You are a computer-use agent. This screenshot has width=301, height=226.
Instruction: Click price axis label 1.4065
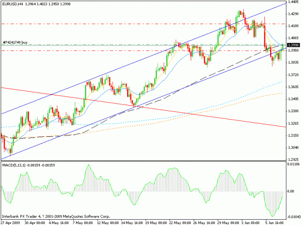click(x=294, y=38)
